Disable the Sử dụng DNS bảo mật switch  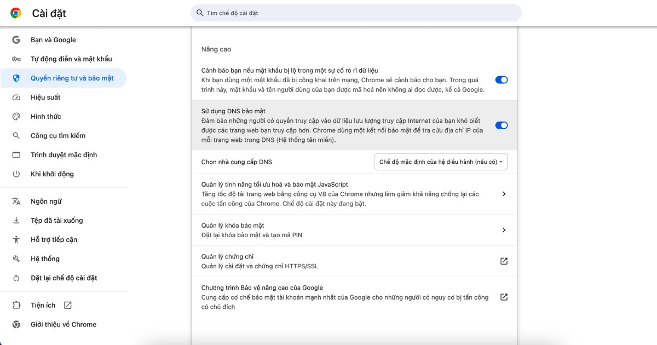click(502, 125)
